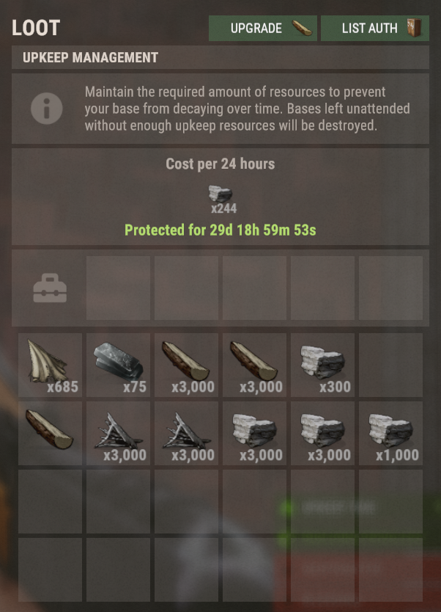Select the metal fragments stack x75
The width and height of the screenshot is (441, 612).
click(x=118, y=365)
